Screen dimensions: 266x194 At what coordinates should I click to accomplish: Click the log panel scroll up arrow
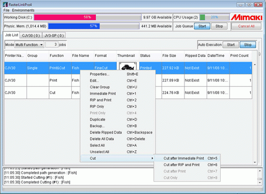point(260,171)
